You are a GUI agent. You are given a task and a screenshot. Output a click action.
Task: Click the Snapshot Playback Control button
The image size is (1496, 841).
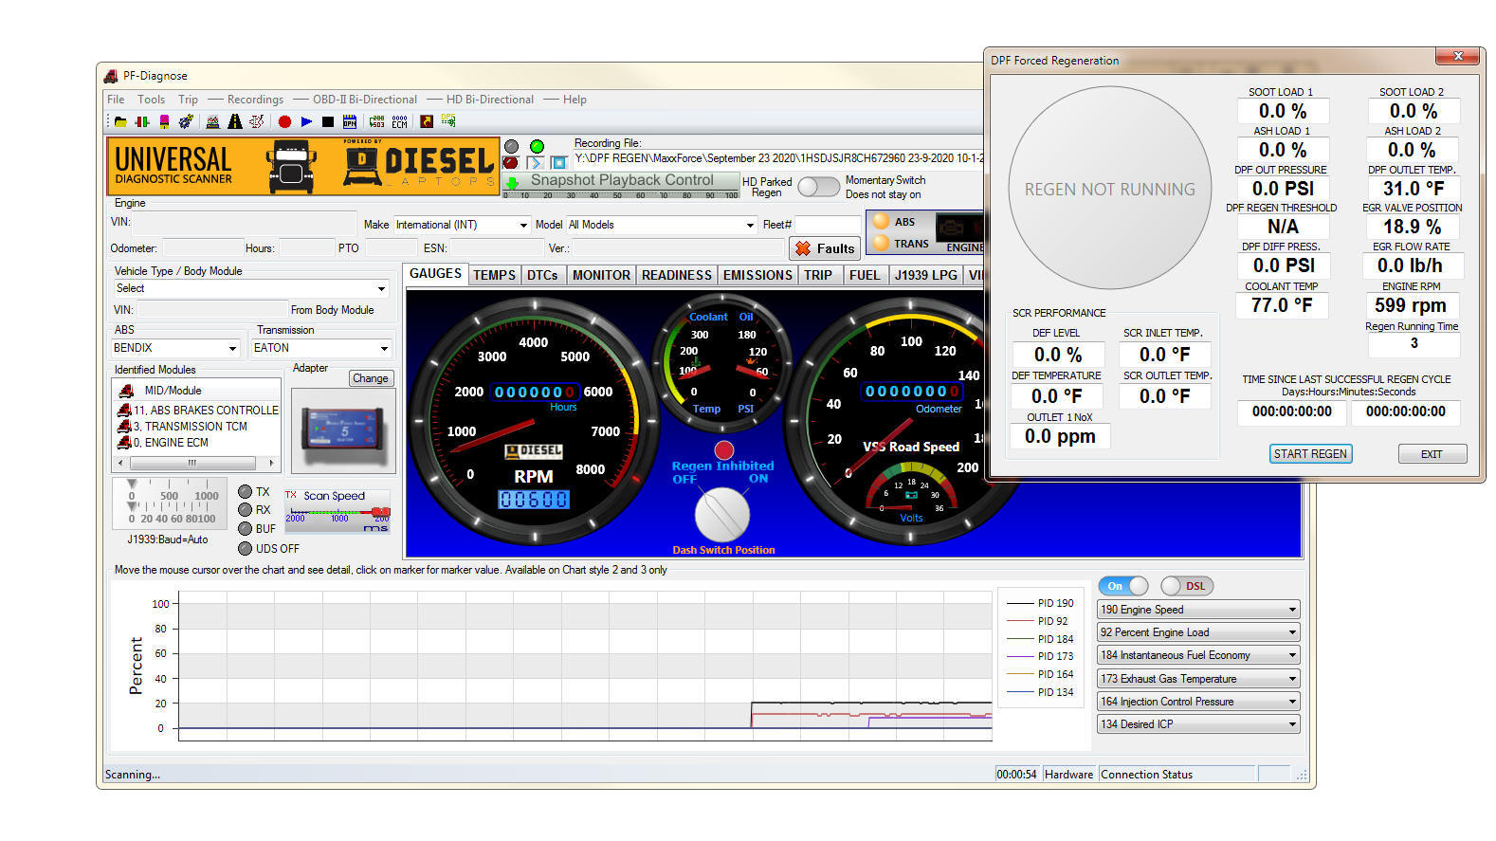click(x=622, y=180)
